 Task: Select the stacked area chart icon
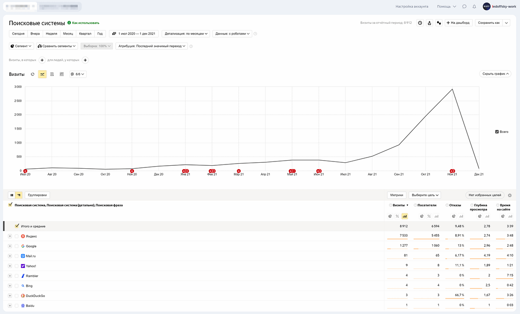(52, 74)
